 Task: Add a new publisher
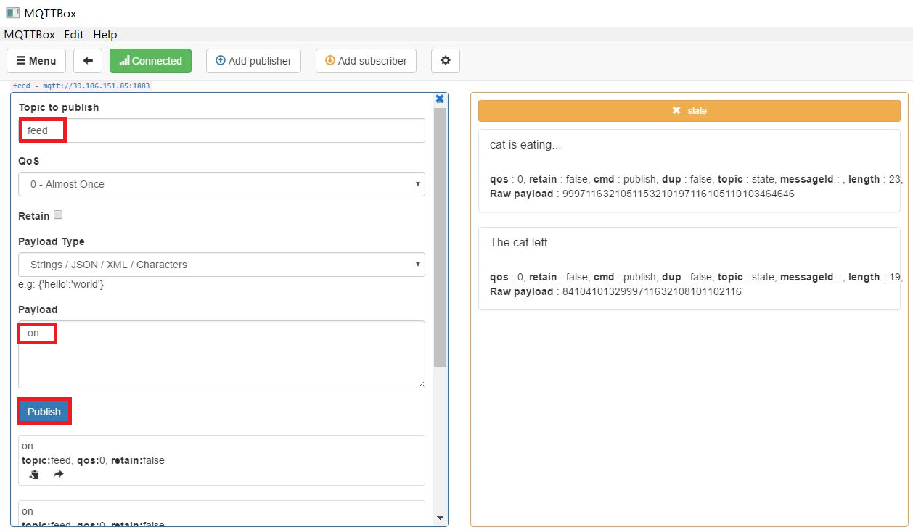[253, 61]
